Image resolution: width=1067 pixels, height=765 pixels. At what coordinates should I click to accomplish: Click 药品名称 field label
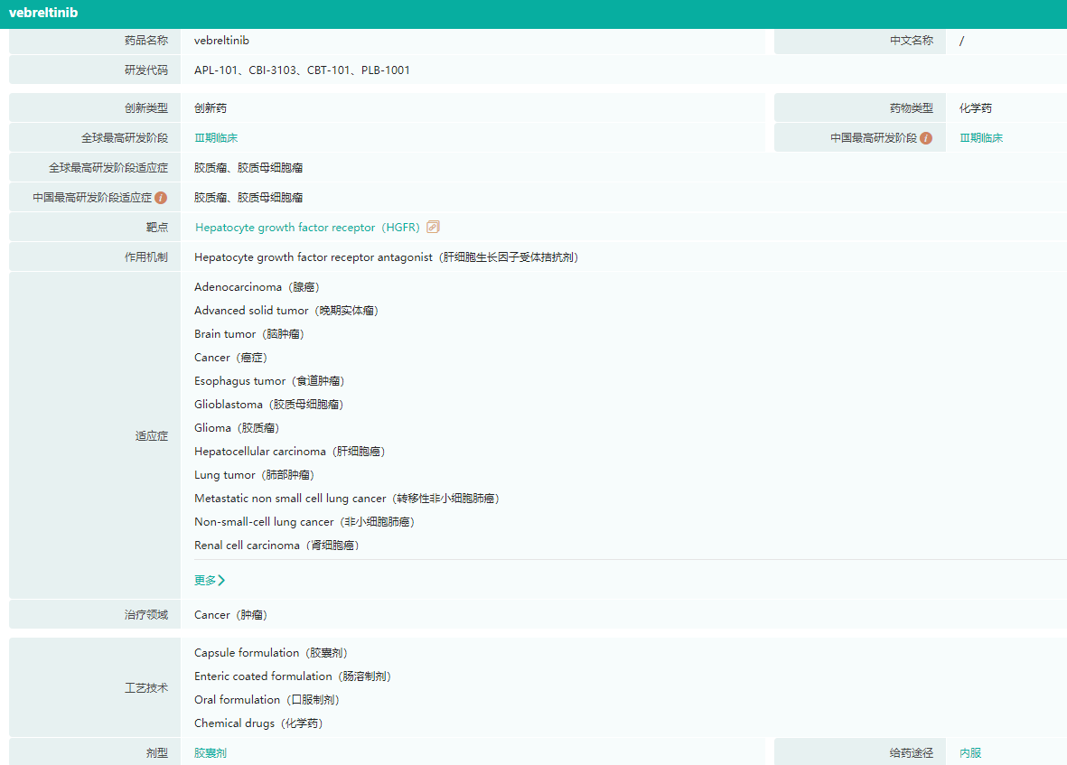coord(146,41)
